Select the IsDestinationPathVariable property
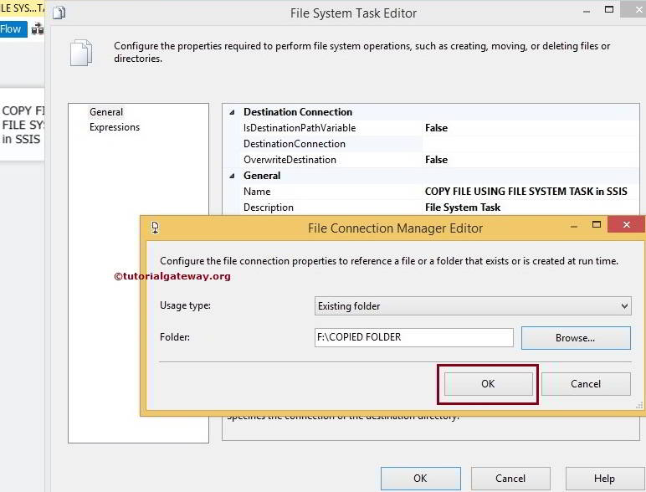 [x=300, y=128]
